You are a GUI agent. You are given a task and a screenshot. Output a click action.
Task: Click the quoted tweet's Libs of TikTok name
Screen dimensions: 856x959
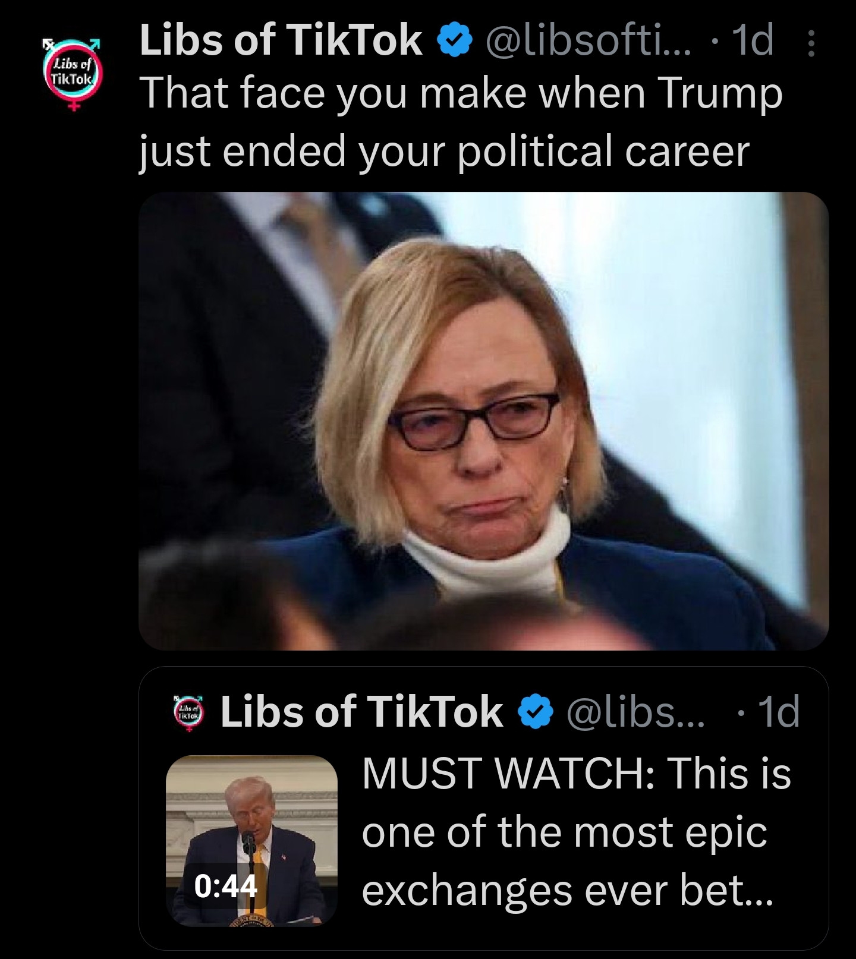(x=361, y=712)
